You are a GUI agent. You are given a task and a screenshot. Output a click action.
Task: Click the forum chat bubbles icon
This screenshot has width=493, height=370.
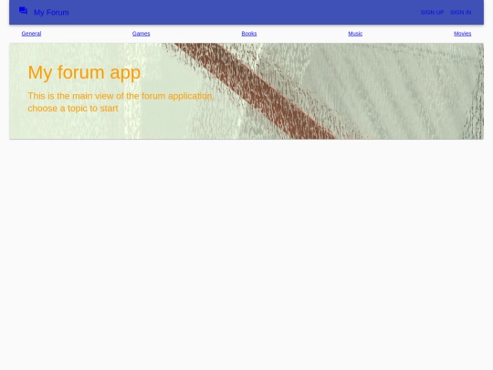click(23, 11)
